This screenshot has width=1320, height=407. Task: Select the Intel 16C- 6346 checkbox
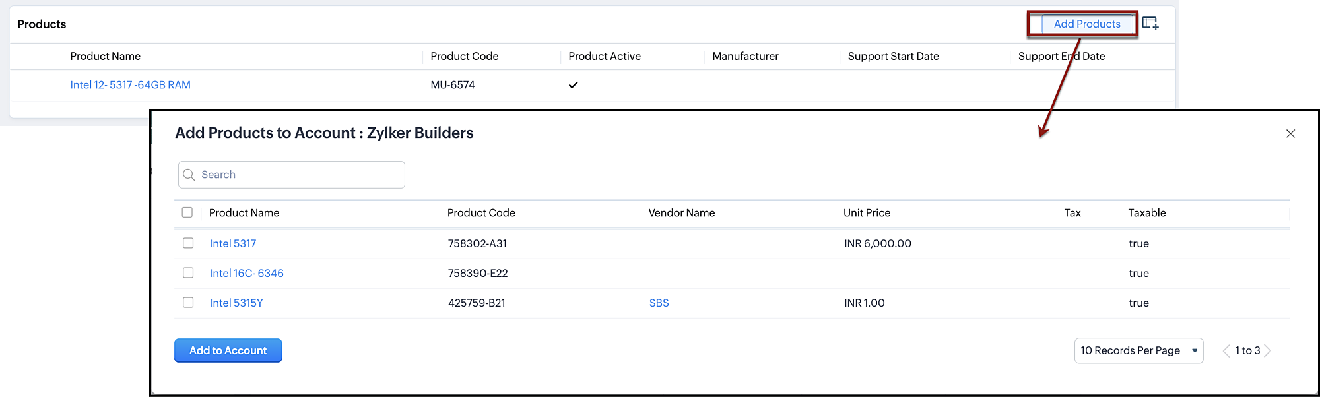[188, 273]
